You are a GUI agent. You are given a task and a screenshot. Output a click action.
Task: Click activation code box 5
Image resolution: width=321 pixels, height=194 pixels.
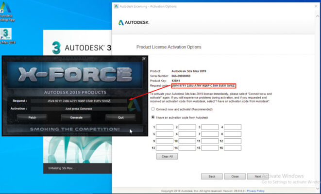[x=165, y=134]
